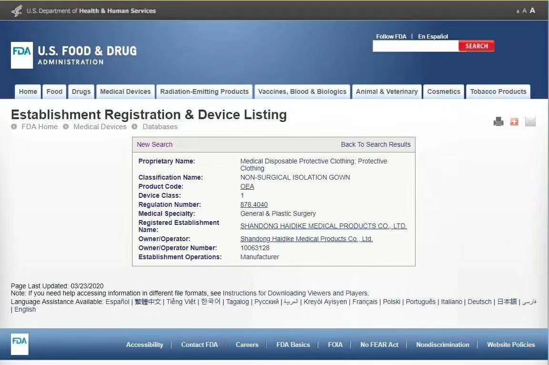Select Русский language assistance

(x=266, y=302)
